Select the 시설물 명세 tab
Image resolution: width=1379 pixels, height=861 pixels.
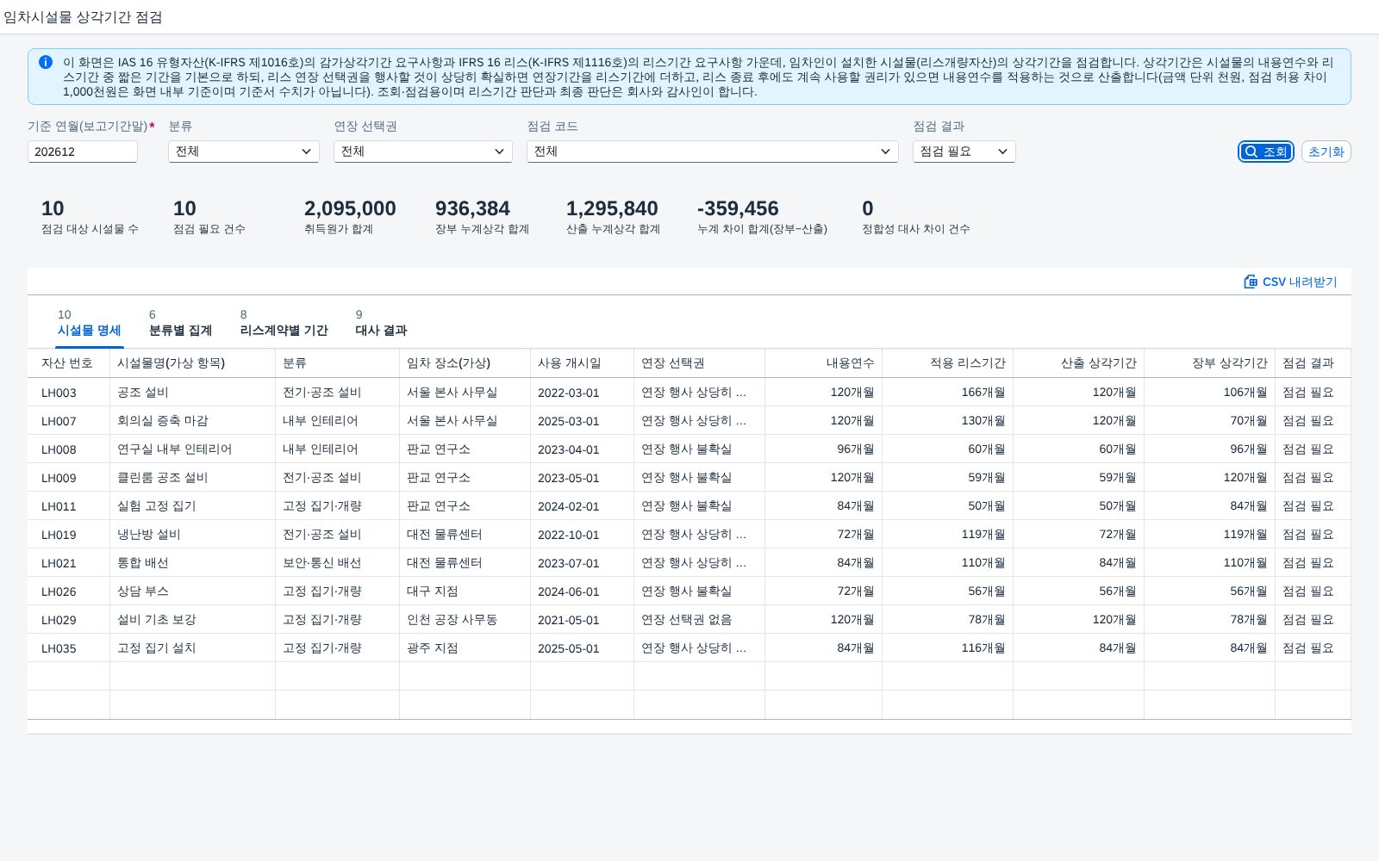[x=90, y=323]
